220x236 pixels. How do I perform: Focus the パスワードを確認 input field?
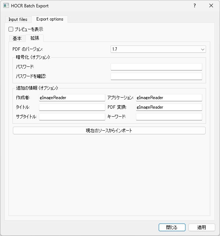point(156,76)
